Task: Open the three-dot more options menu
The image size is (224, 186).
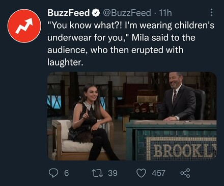Action: tap(211, 12)
